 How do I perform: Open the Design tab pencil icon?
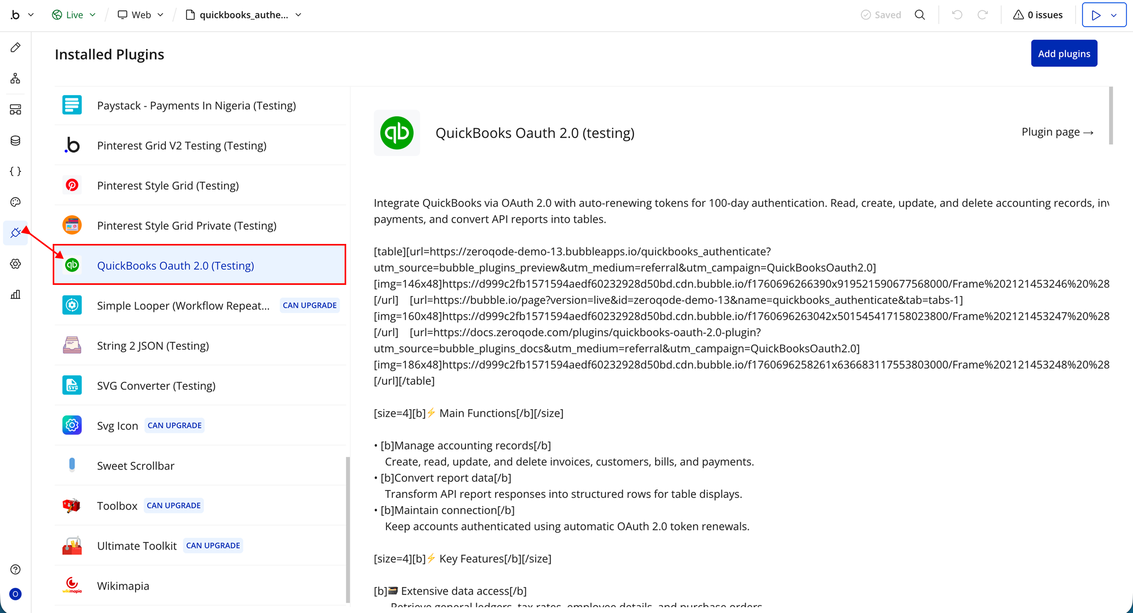pos(15,48)
